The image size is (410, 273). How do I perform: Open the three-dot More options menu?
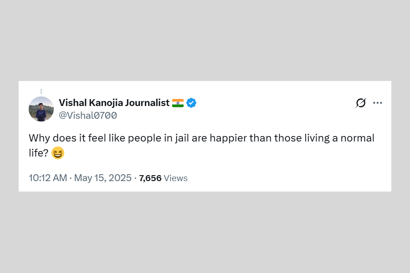click(377, 103)
